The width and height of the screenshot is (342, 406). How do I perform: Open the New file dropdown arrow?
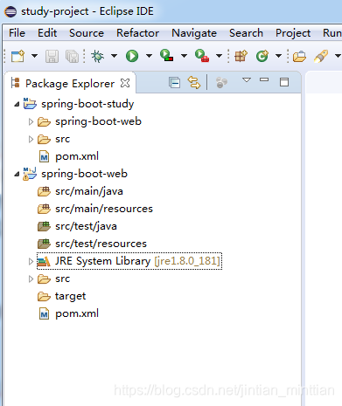click(34, 56)
